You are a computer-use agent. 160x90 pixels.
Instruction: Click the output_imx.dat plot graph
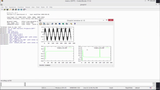(x=96, y=53)
